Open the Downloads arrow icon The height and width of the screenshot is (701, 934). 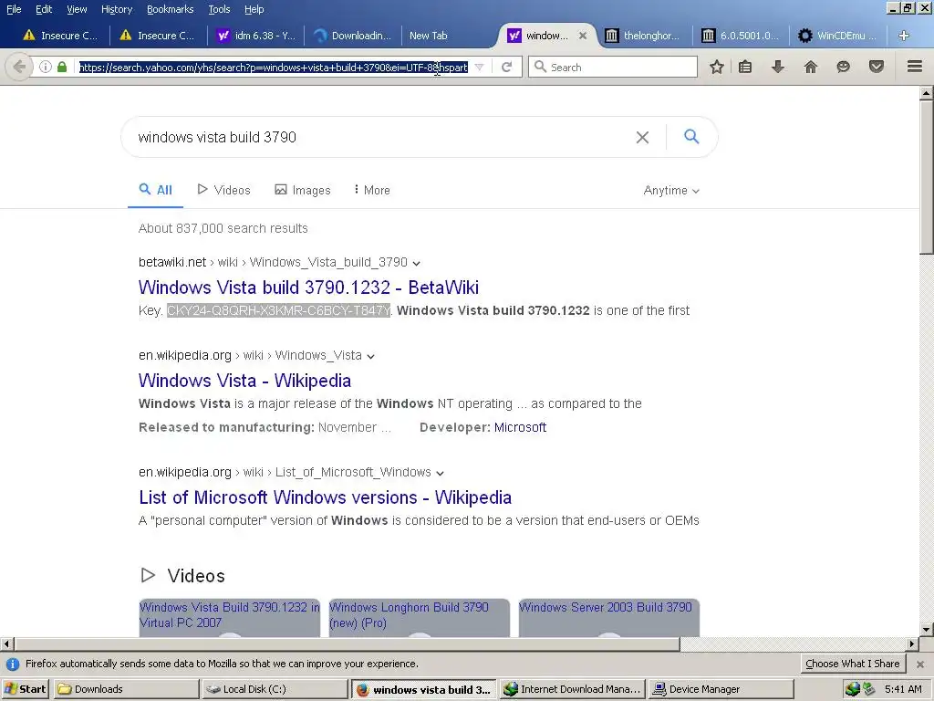point(777,67)
